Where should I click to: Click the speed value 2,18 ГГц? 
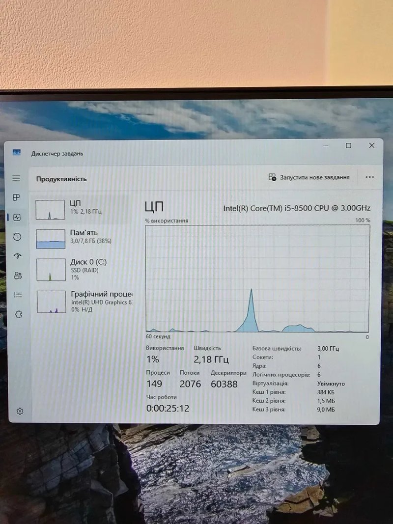tap(211, 359)
